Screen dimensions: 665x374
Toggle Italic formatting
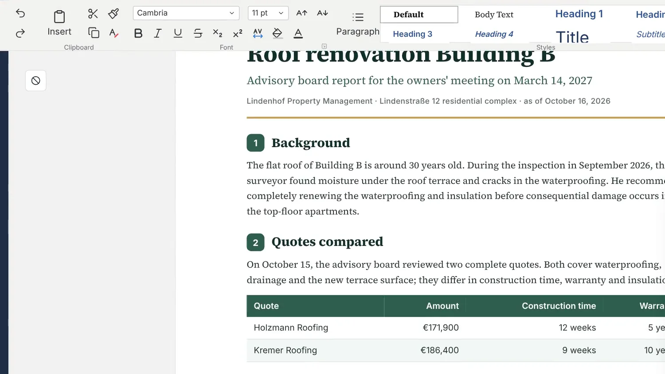(x=158, y=33)
